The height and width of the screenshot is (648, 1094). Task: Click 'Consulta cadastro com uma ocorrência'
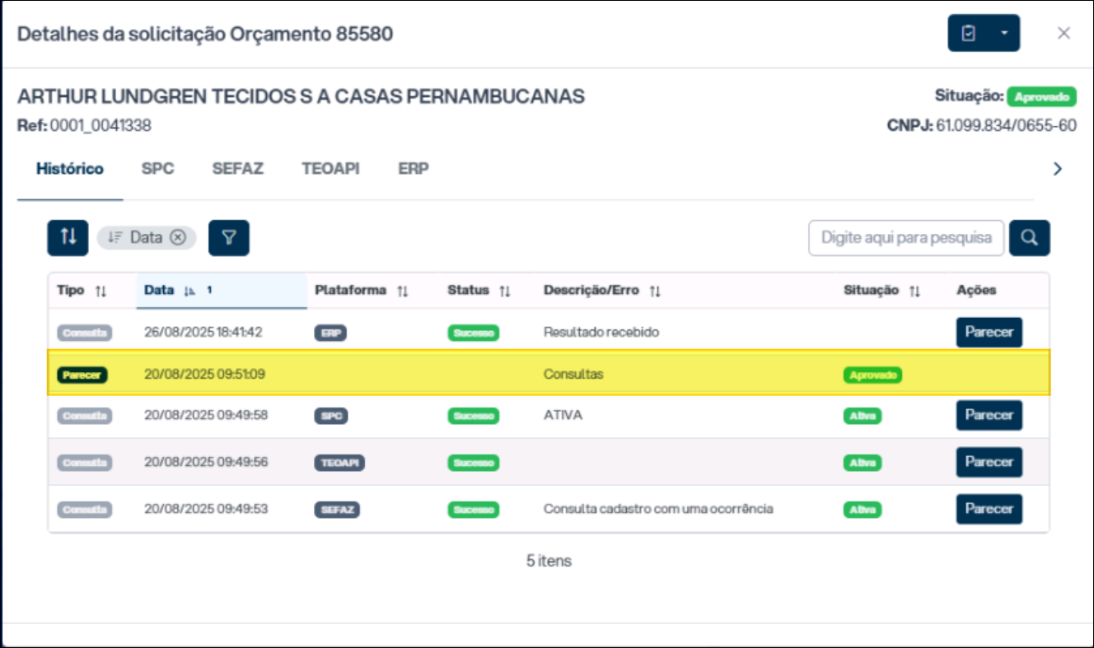(x=658, y=509)
